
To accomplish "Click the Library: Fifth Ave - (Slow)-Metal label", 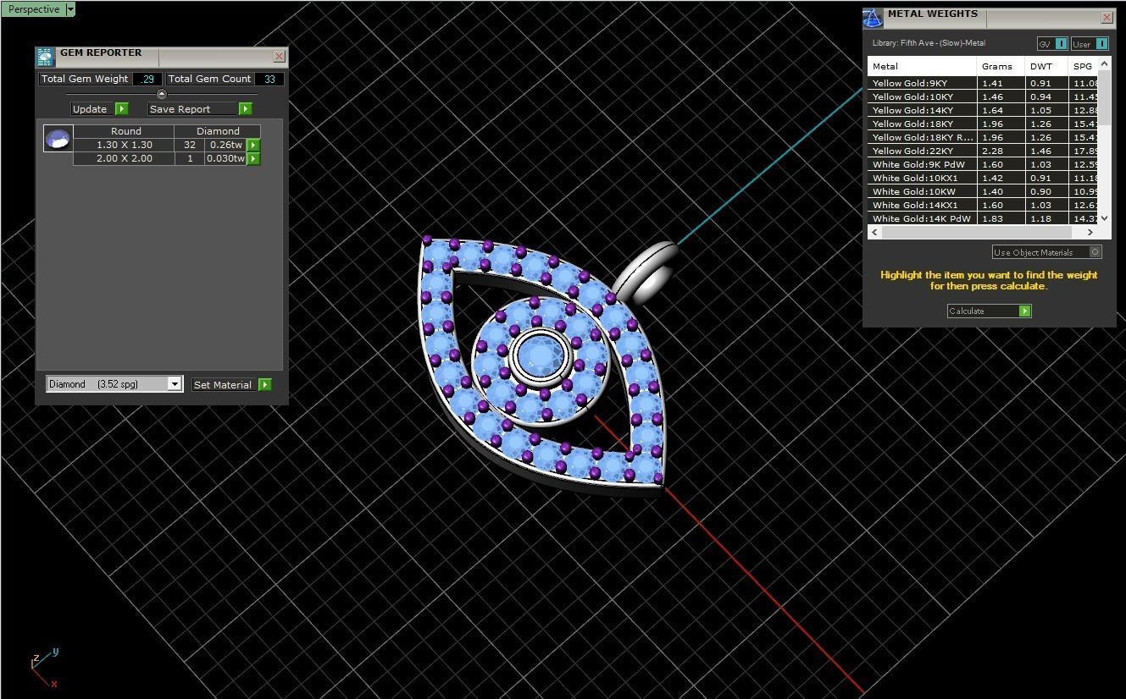I will click(x=929, y=43).
